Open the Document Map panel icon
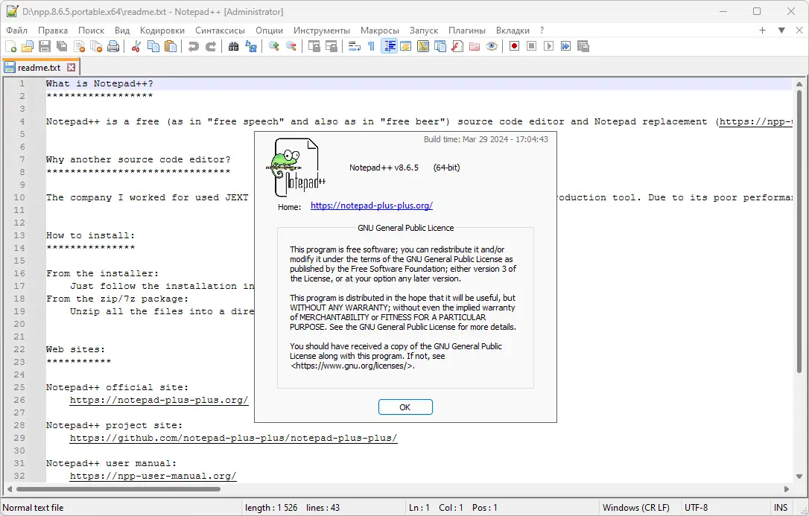This screenshot has height=516, width=809. click(423, 46)
